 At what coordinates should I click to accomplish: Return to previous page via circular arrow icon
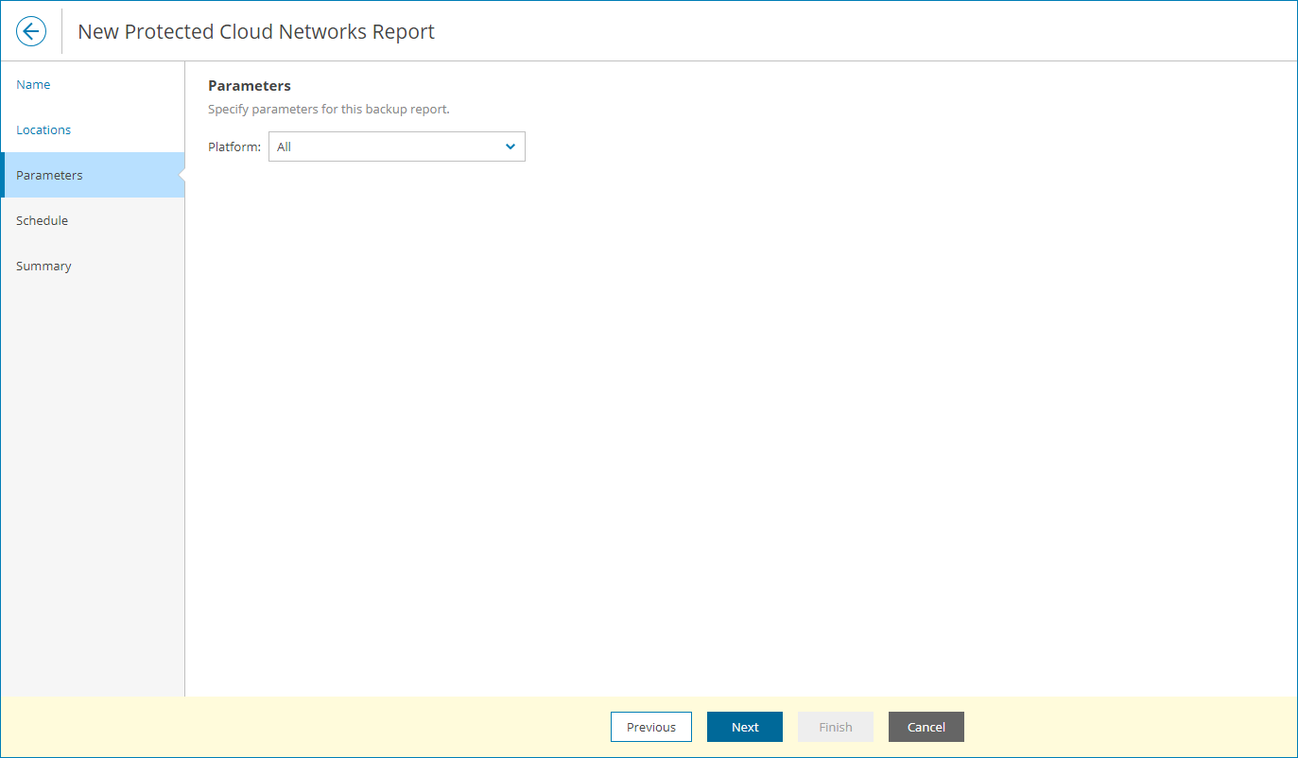(x=31, y=30)
